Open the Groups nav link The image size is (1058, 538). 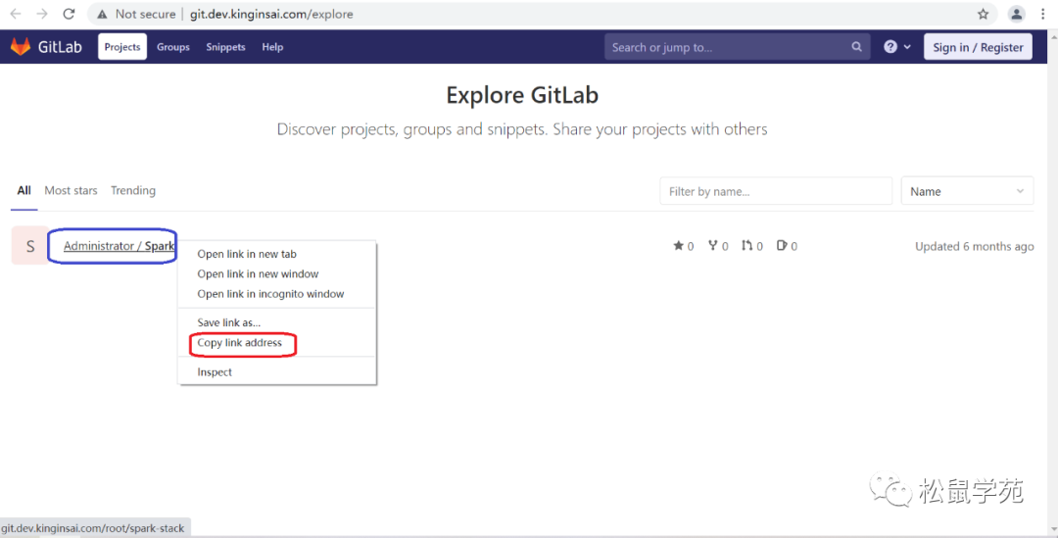pyautogui.click(x=173, y=47)
